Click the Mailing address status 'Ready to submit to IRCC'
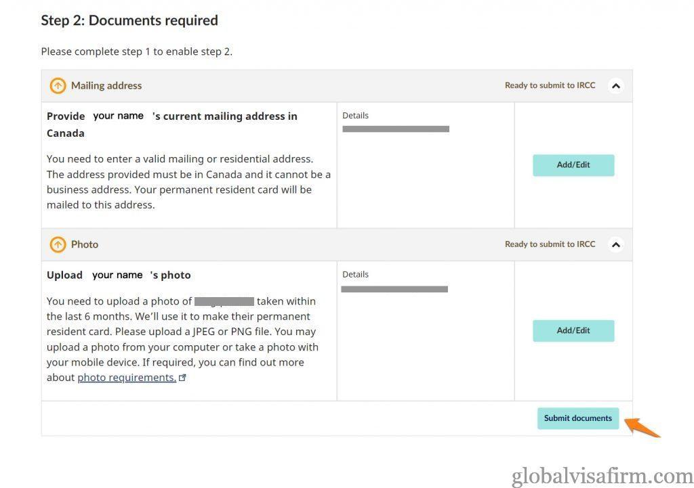The image size is (694, 488). (x=550, y=85)
